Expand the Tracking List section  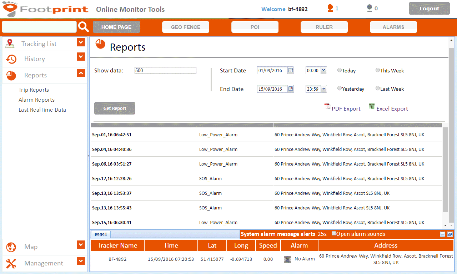coord(81,43)
